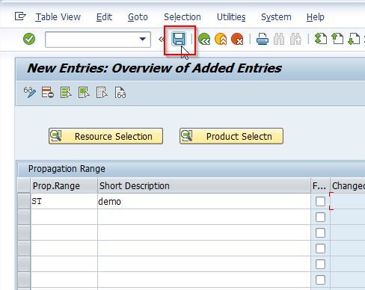Open Find with the binoculars icon
Screen dimensions: 365x290
click(279, 39)
